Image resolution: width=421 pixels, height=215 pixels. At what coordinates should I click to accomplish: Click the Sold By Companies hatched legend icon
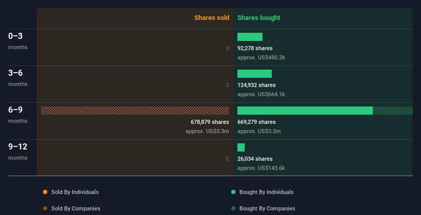coord(45,208)
